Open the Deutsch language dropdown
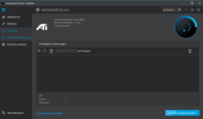The width and height of the screenshot is (203, 119). (x=172, y=10)
